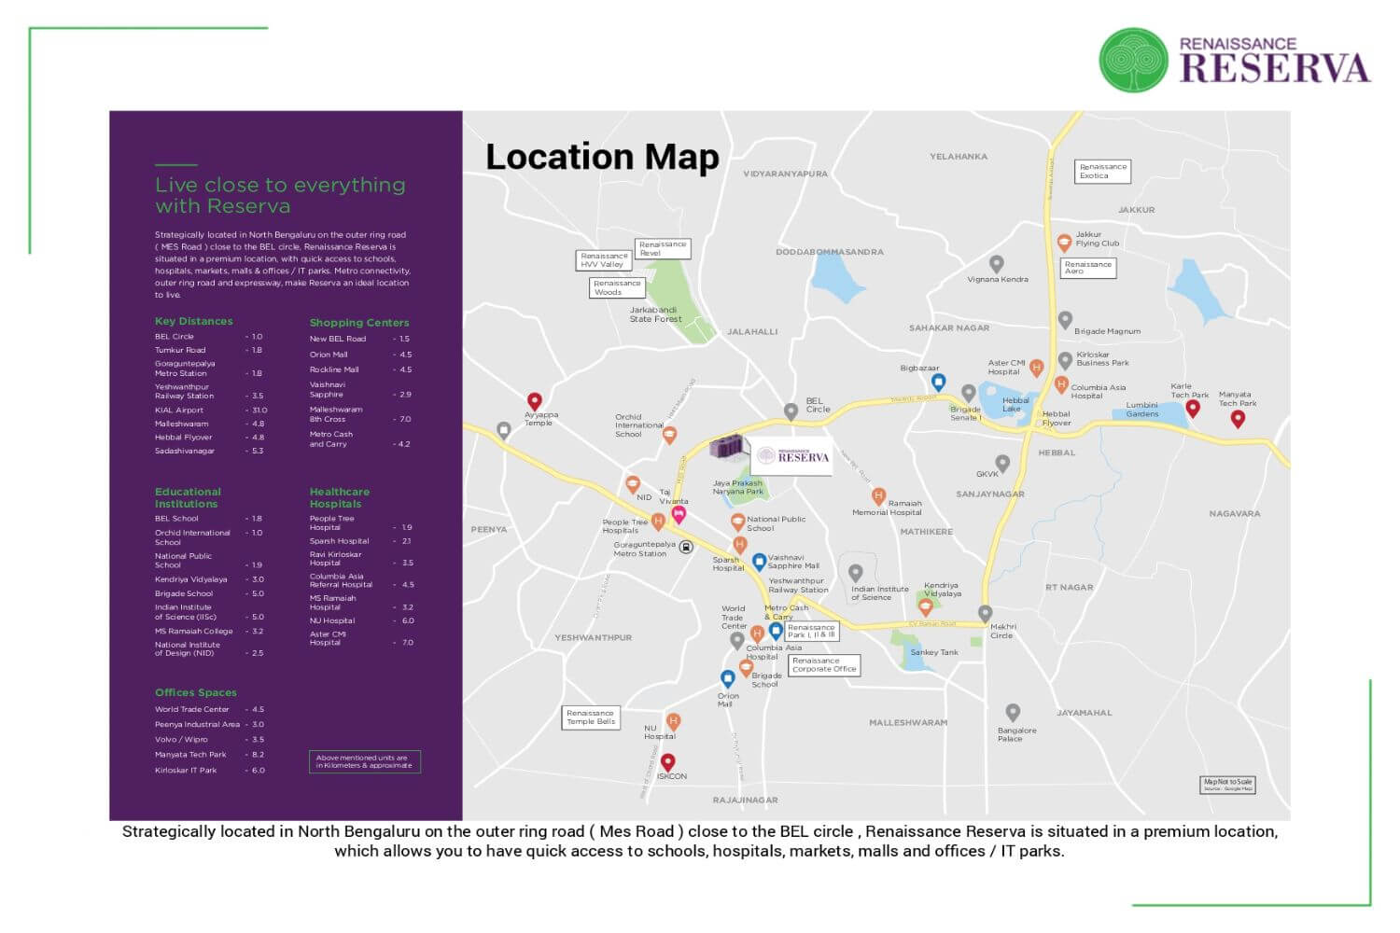This screenshot has width=1400, height=933.
Task: Select the Orion Mall blue pin
Action: click(728, 679)
